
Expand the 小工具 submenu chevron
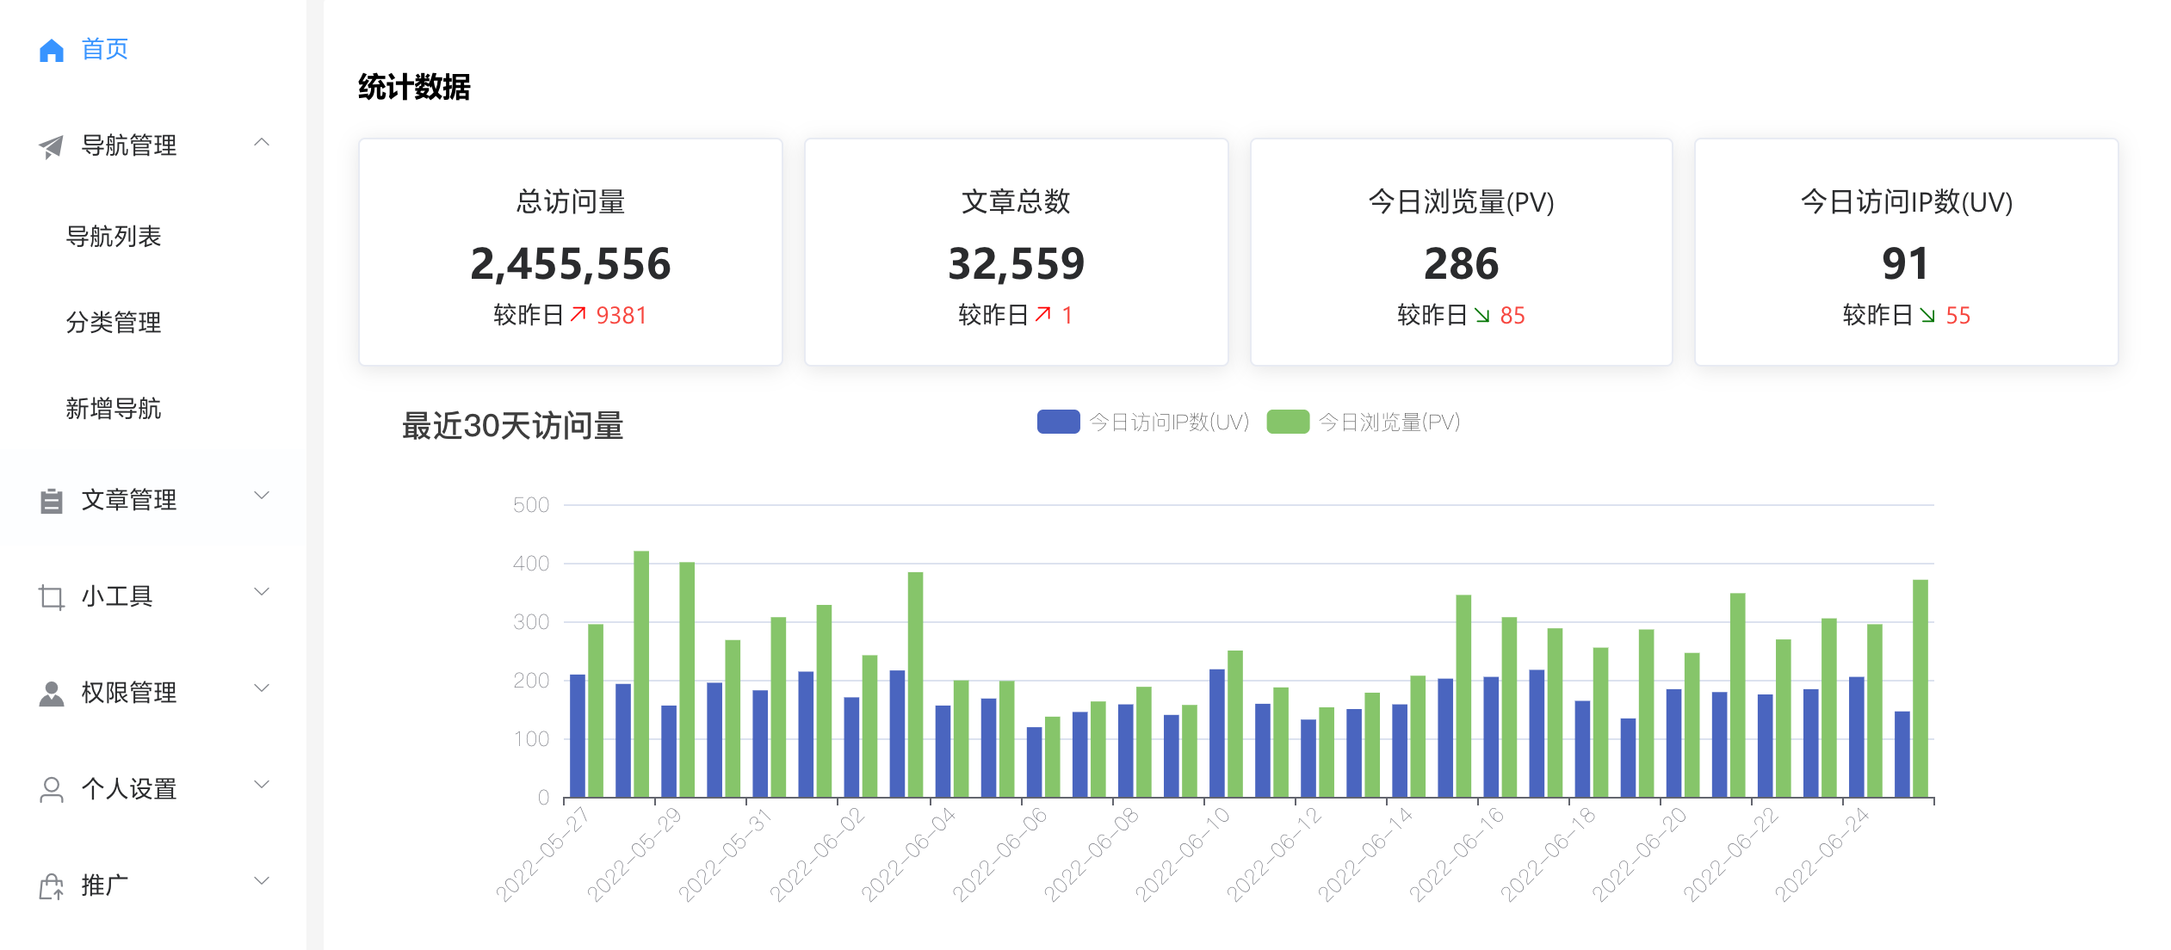click(262, 592)
